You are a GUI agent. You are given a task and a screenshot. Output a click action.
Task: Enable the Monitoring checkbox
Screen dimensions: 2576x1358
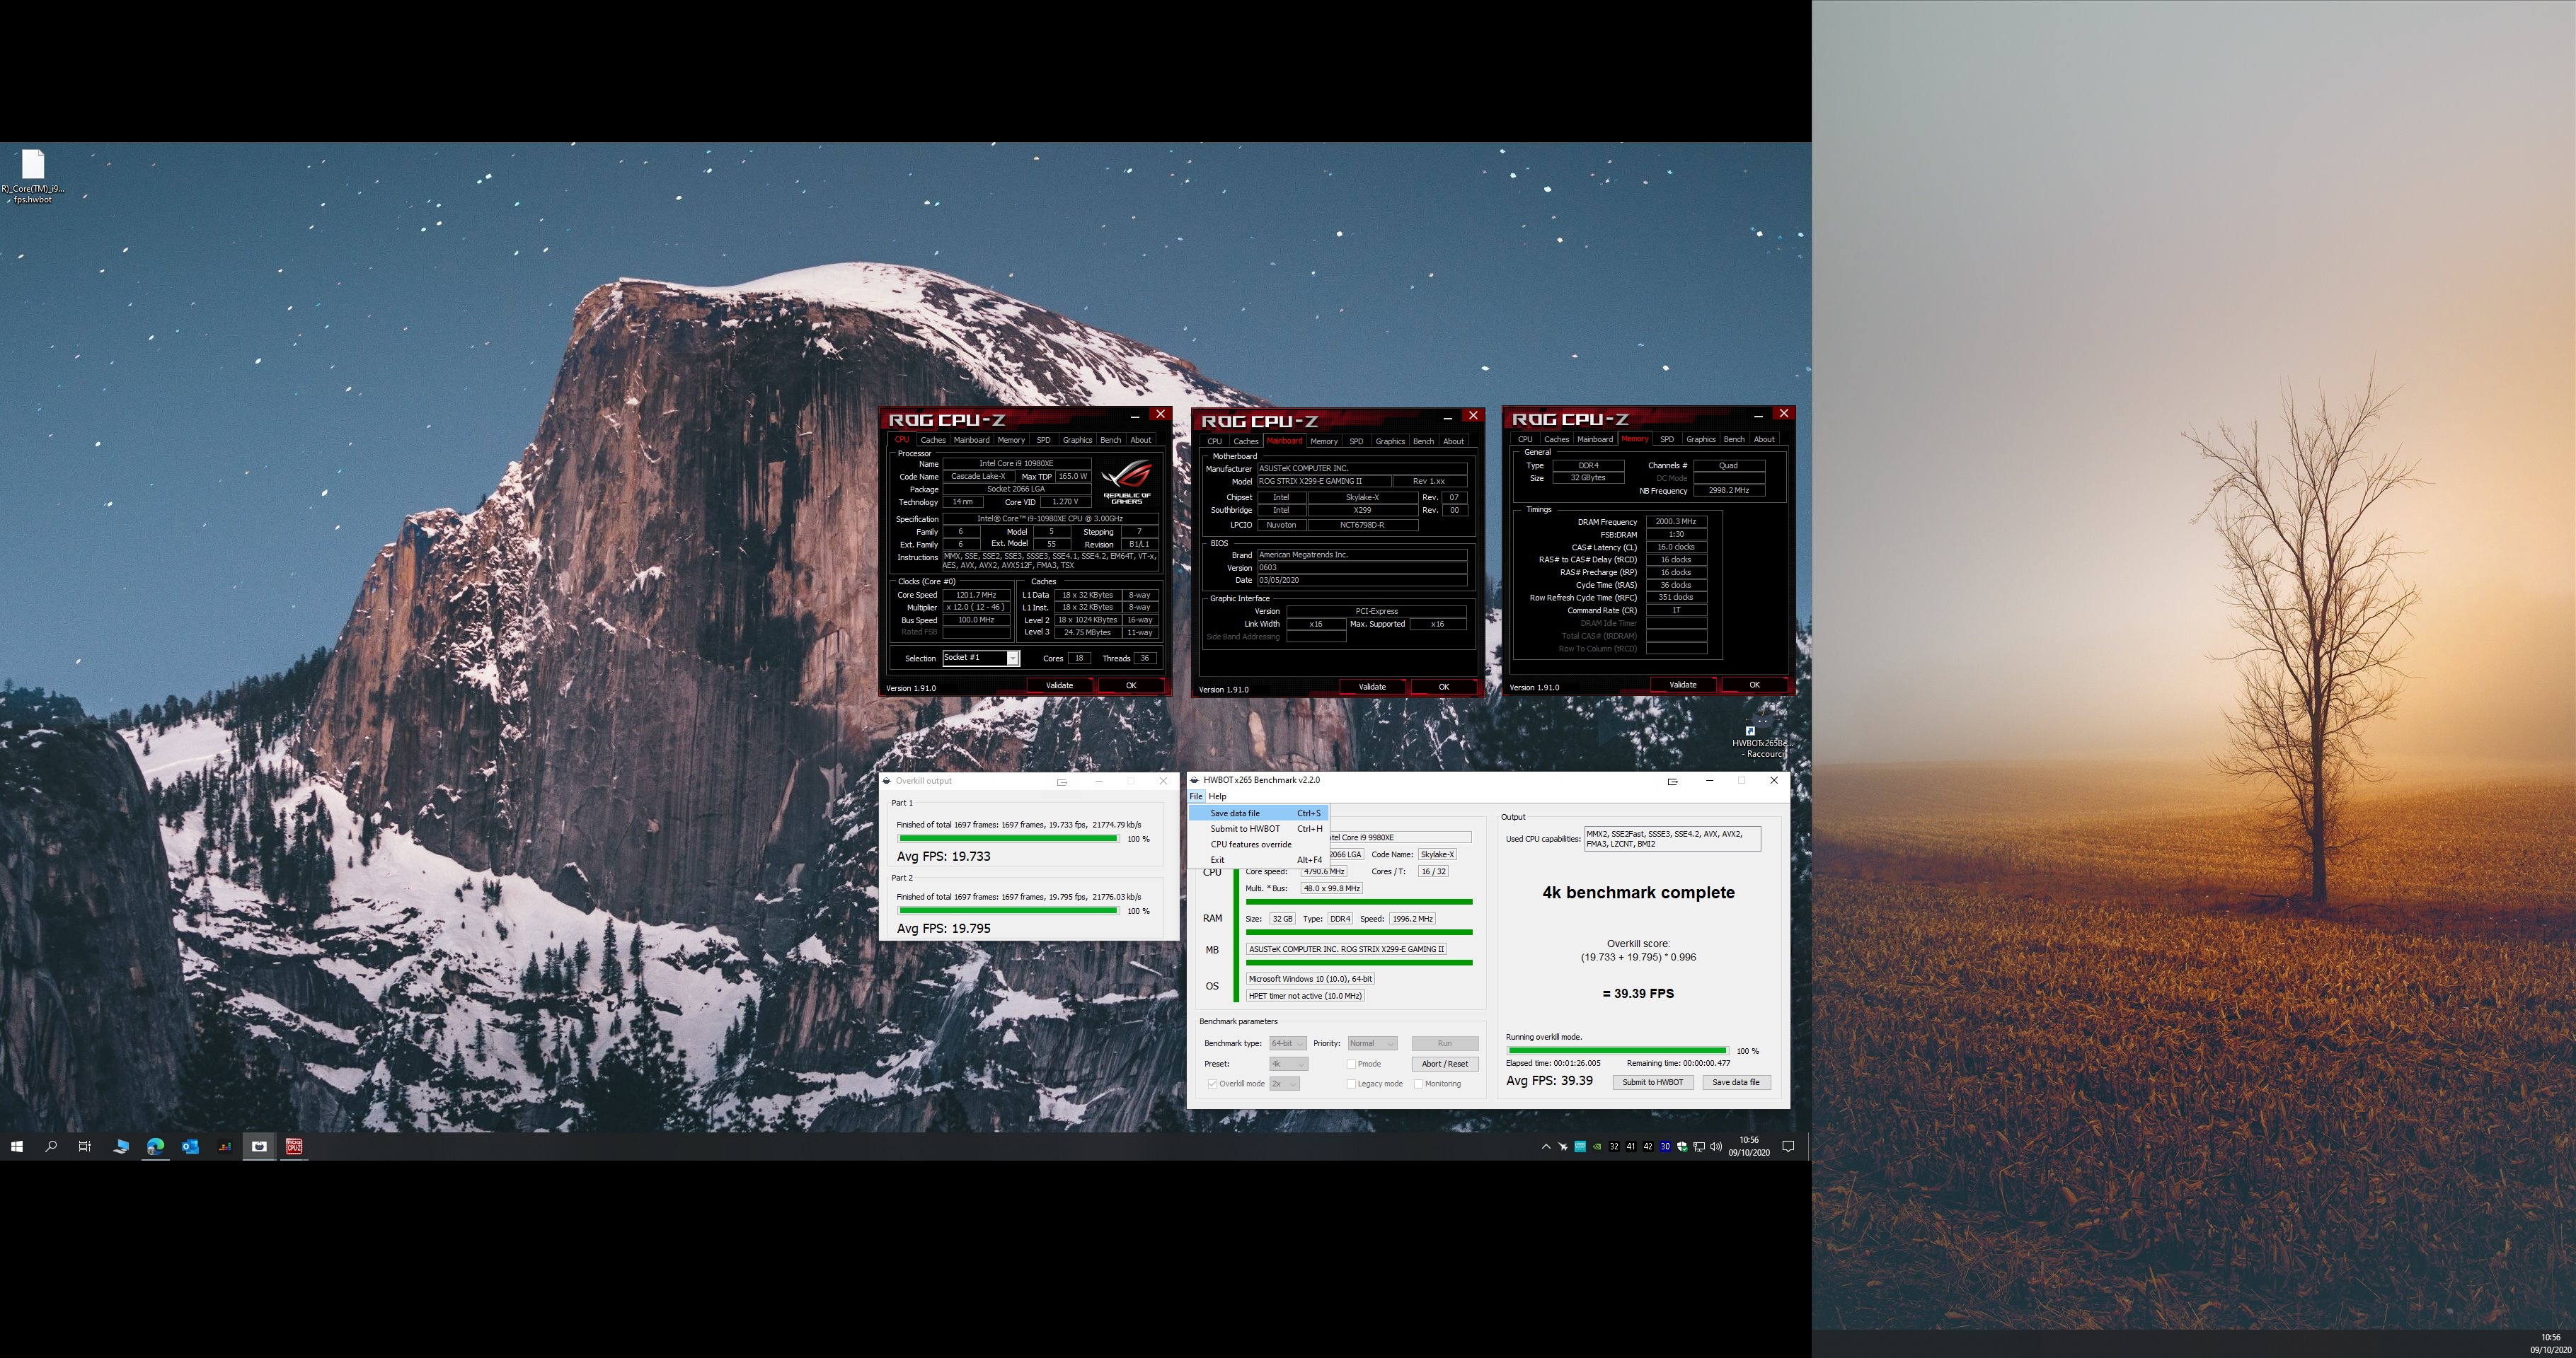(1418, 1084)
